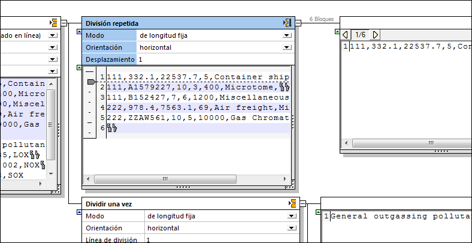Click the División repetida node type icon
This screenshot has width=472, height=243.
pyautogui.click(x=287, y=23)
